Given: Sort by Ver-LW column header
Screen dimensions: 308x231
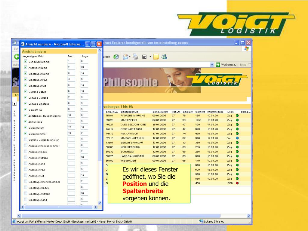Looking at the screenshot, I should pos(176,112).
